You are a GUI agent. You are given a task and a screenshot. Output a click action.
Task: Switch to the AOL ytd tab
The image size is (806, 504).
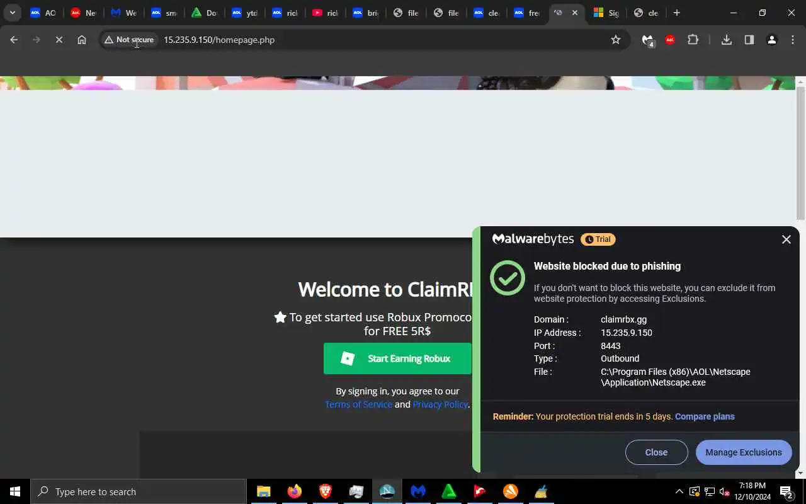point(244,13)
